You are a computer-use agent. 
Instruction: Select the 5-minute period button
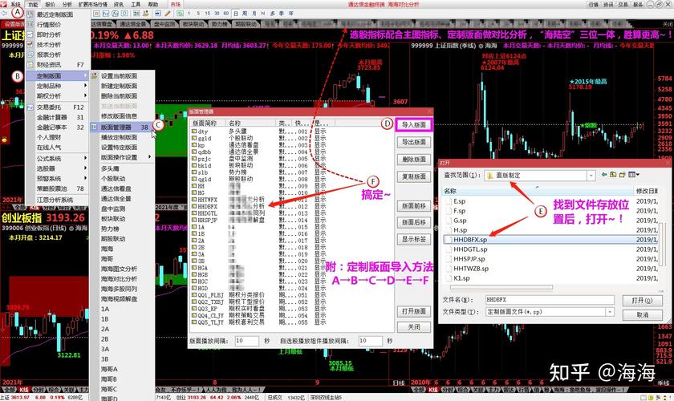[x=198, y=14]
